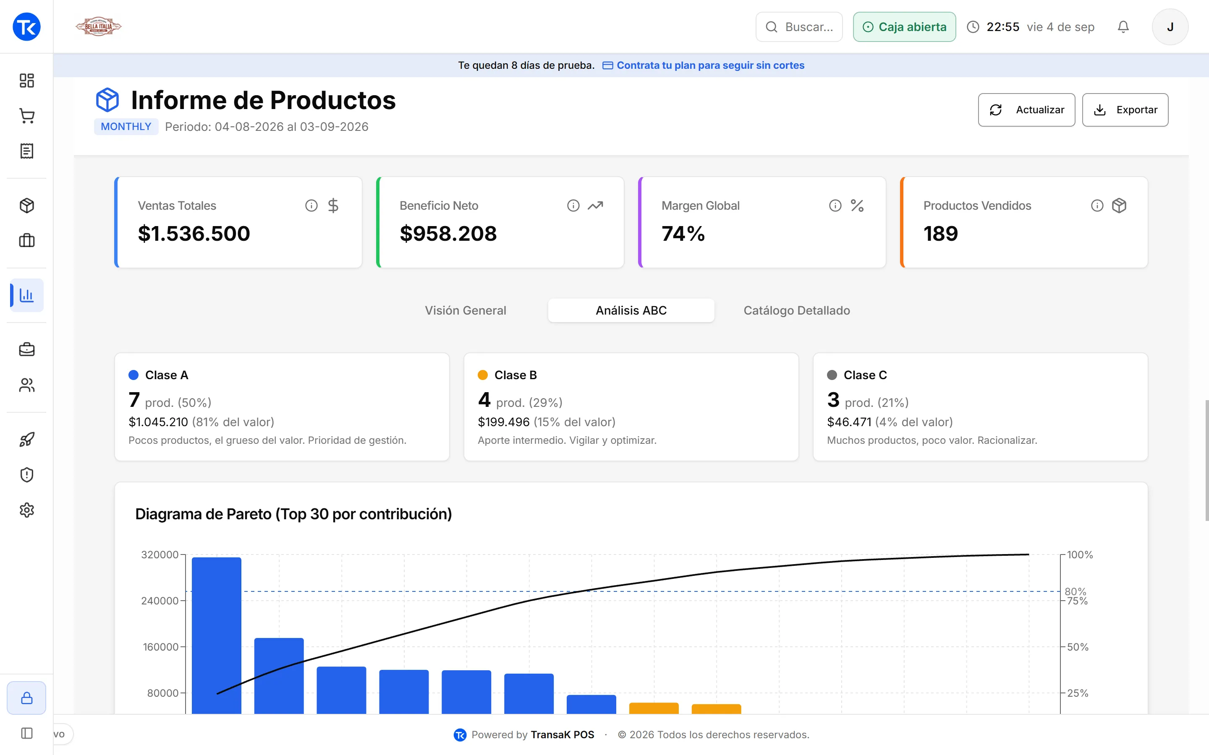Viewport: 1209px width, 755px height.
Task: Open the notifications bell
Action: coord(1123,26)
